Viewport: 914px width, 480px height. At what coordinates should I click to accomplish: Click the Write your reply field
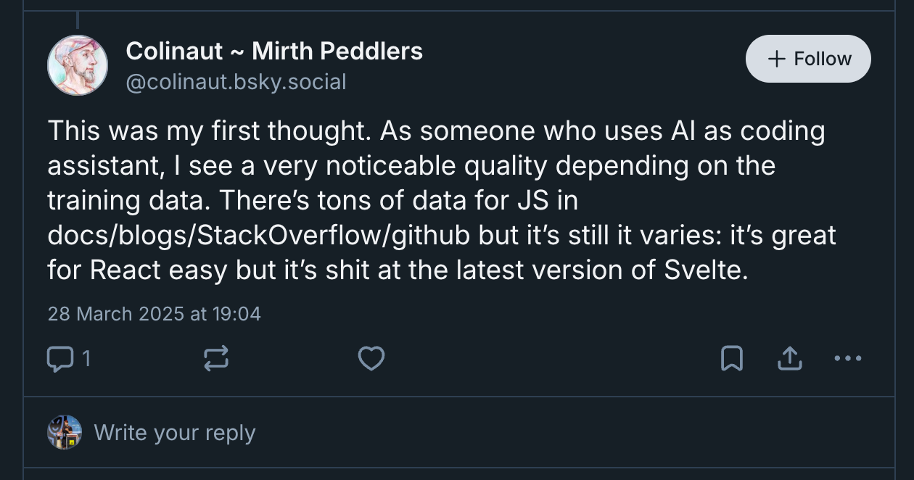pyautogui.click(x=175, y=433)
